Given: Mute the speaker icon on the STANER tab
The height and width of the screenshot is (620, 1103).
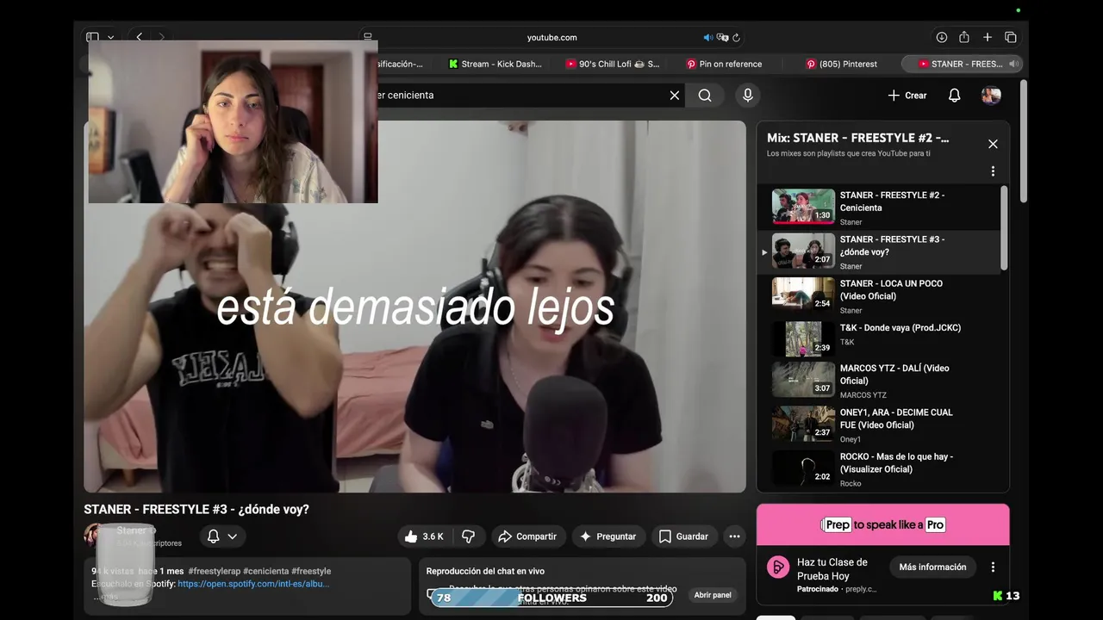Looking at the screenshot, I should [x=1013, y=64].
